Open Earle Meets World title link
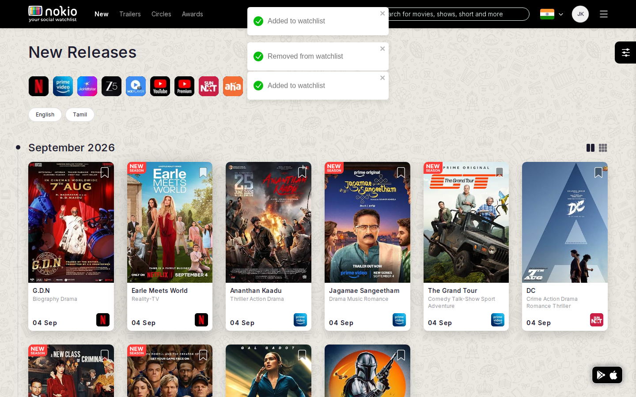 coord(159,291)
